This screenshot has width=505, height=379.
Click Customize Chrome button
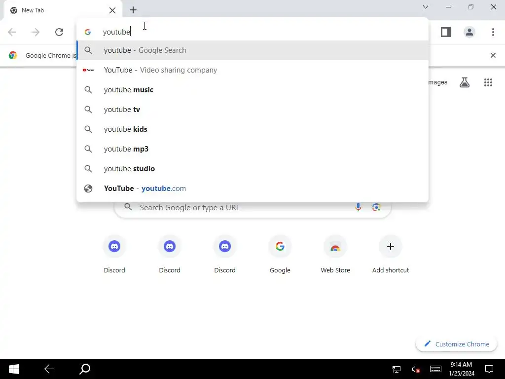(x=456, y=344)
